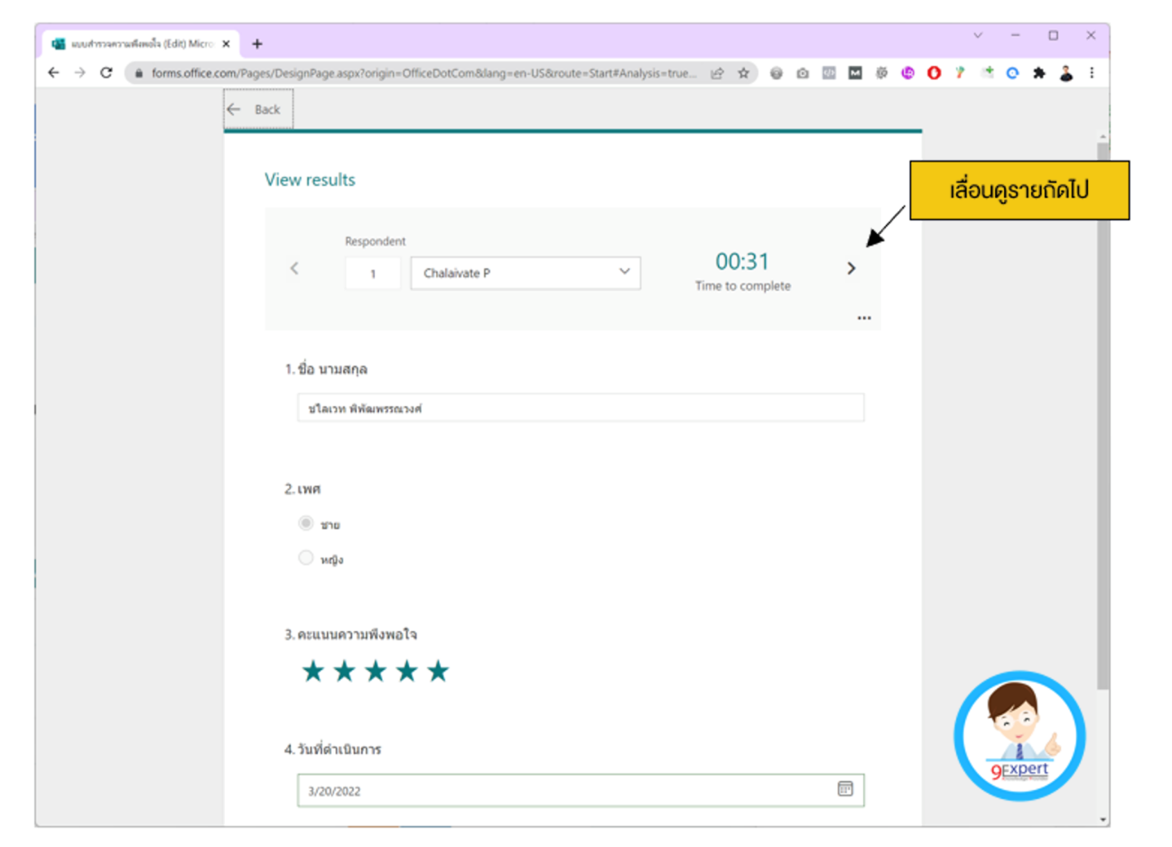Click the next respondent arrow
This screenshot has height=847, width=1172.
(851, 268)
